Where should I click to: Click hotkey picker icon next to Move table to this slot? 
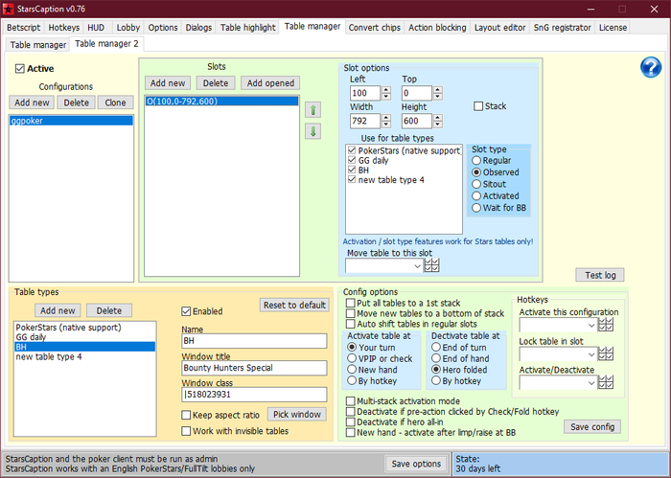coord(431,265)
